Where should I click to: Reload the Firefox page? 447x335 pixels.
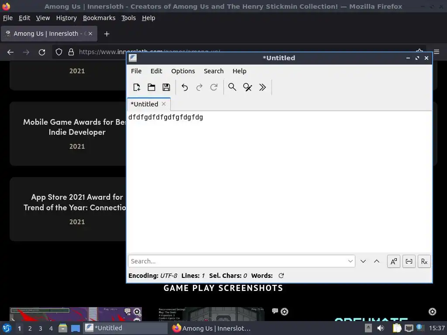42,52
